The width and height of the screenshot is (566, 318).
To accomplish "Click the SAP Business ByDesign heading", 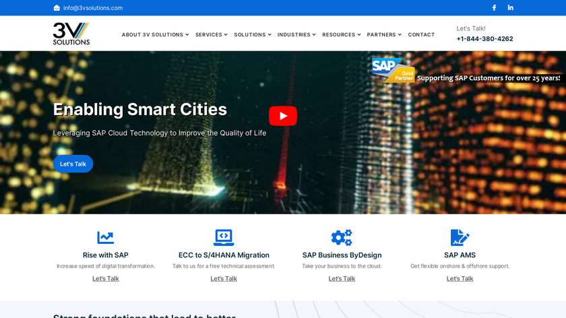I will point(342,255).
